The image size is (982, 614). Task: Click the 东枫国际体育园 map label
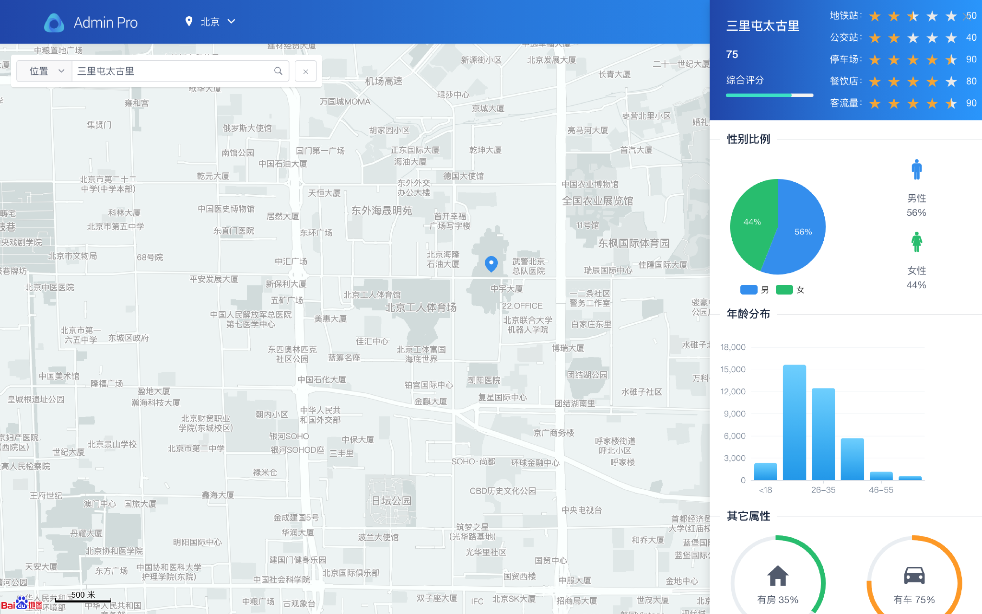pos(633,243)
